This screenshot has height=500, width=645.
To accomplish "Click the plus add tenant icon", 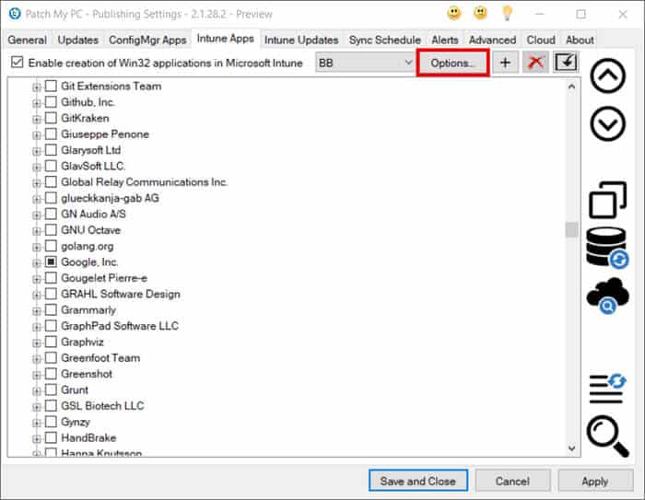I will tap(505, 63).
